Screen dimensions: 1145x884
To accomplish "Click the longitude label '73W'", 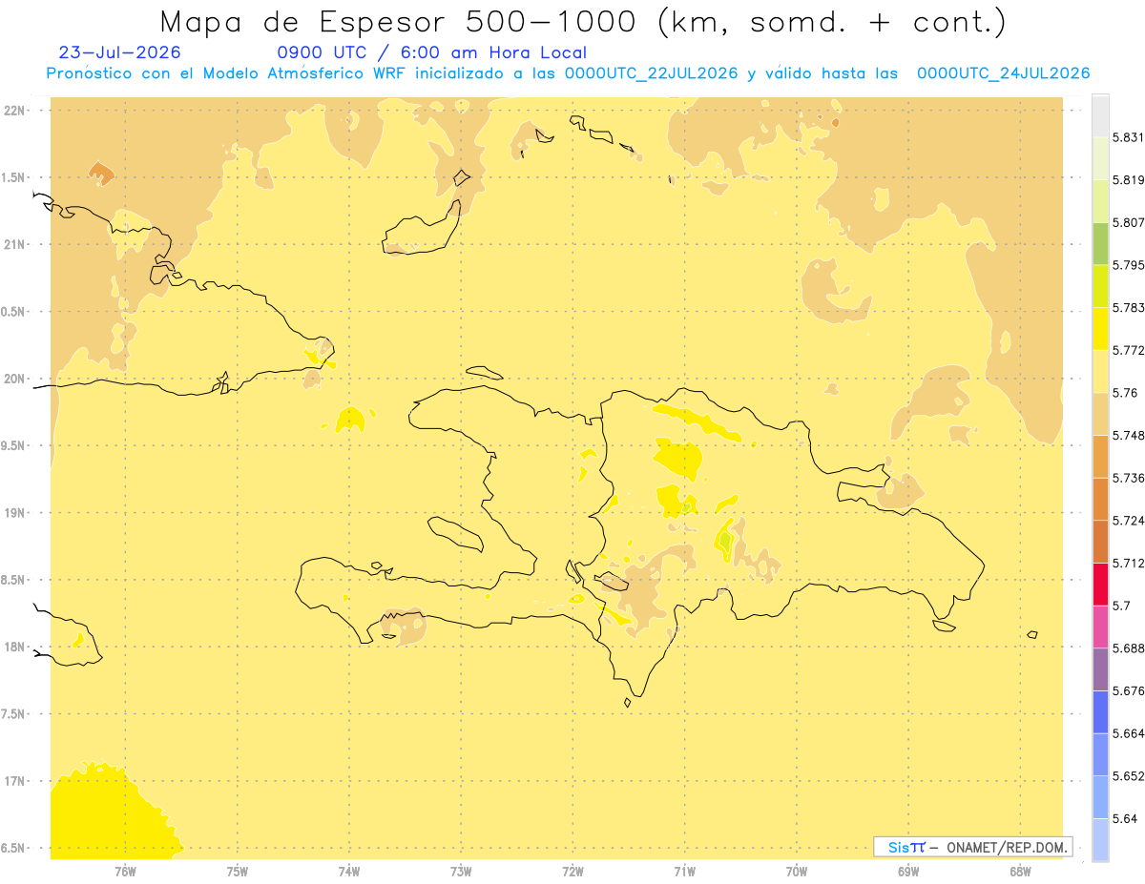I will click(x=461, y=871).
